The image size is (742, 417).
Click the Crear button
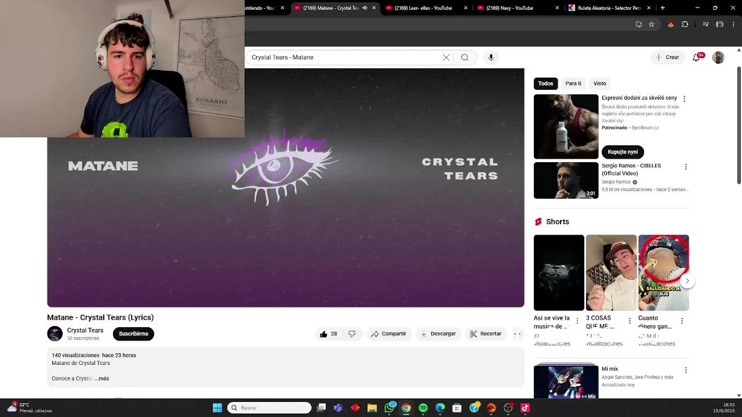point(667,57)
